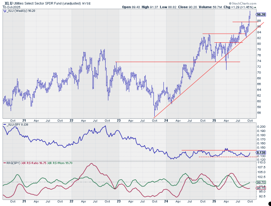The height and width of the screenshot is (206, 271).
Task: Click the red line marker before RRG(SPY)
Action: pos(4,163)
